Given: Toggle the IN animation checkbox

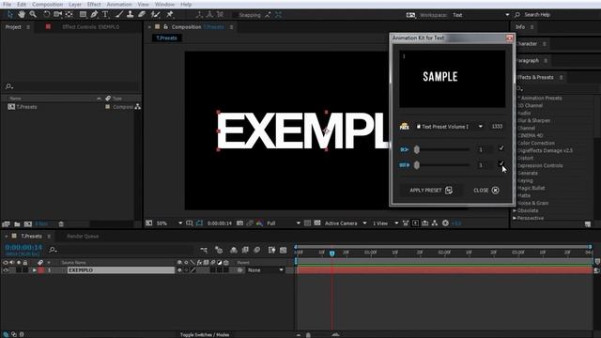Looking at the screenshot, I should point(501,148).
